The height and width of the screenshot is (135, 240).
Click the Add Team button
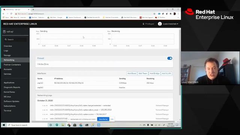click(143, 73)
